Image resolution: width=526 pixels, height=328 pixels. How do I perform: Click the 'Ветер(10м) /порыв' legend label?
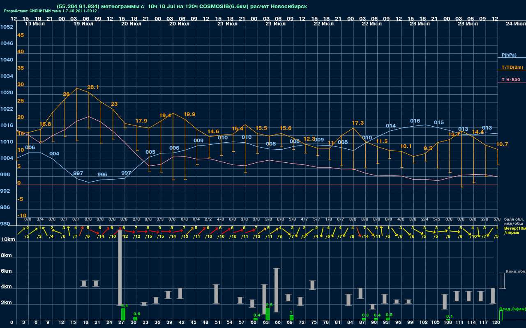tap(515, 230)
